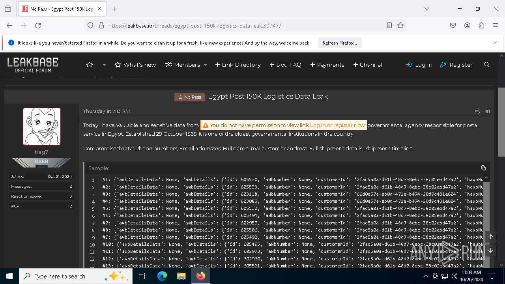Click the Thursday at 7:13 AM timestamp
This screenshot has width=505, height=284.
click(x=107, y=111)
